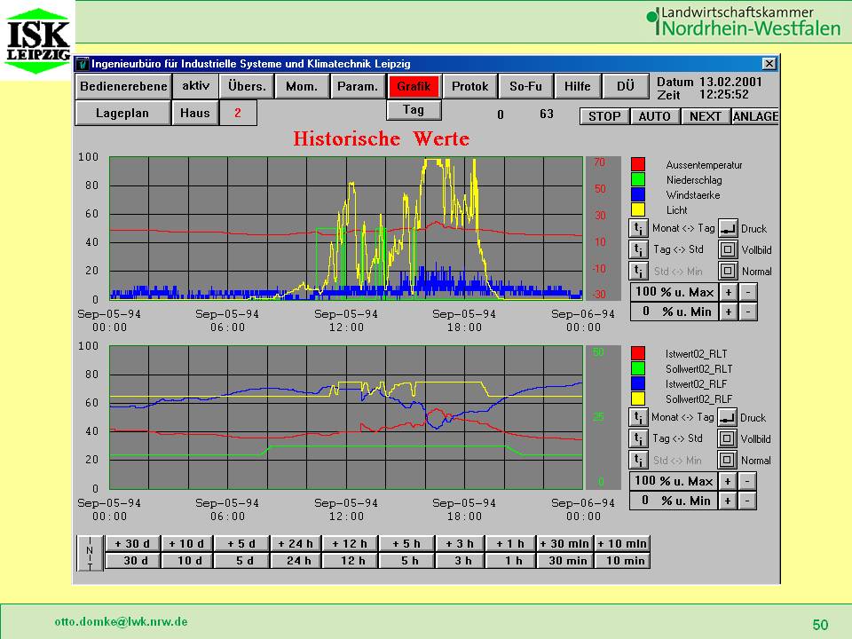The height and width of the screenshot is (639, 852).
Task: Click the red Aussentemperatur color swatch
Action: [638, 164]
